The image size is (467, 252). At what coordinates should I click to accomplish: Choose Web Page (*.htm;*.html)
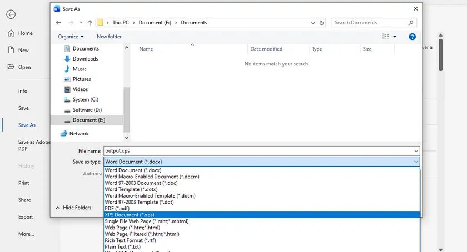coord(262,228)
